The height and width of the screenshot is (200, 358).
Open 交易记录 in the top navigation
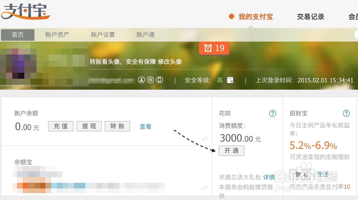310,17
